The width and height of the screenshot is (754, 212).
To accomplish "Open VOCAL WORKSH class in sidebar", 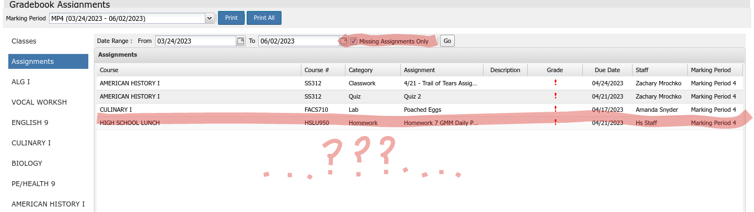I will (x=39, y=102).
